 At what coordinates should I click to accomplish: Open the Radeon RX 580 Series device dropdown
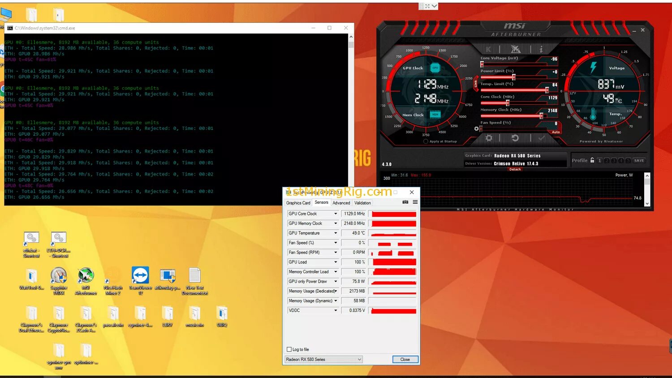point(323,359)
